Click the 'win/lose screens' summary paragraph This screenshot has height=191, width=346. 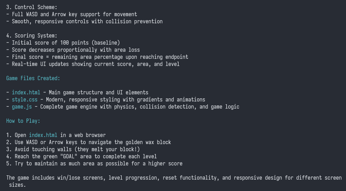coord(174,181)
